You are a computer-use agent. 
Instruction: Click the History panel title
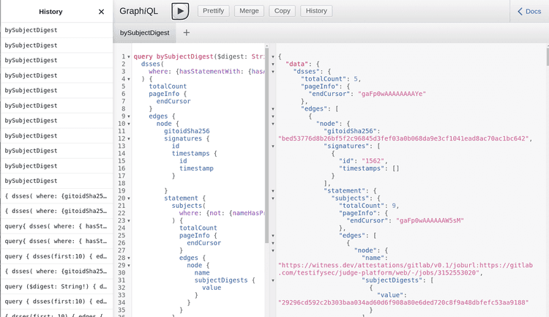tap(51, 12)
